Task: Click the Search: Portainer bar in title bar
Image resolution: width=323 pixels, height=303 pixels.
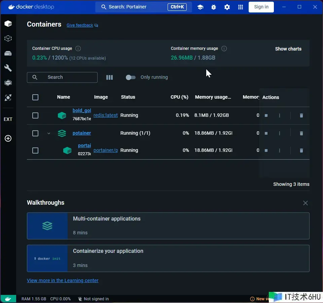Action: [144, 7]
